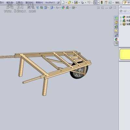Click the Back arrow in task pane
Screen dimensions: 130x130
pos(121,11)
